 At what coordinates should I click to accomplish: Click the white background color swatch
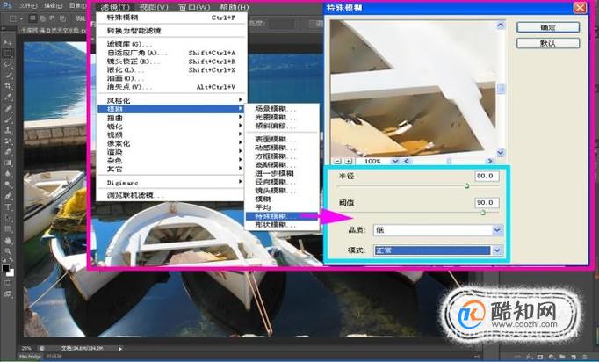coord(11,272)
